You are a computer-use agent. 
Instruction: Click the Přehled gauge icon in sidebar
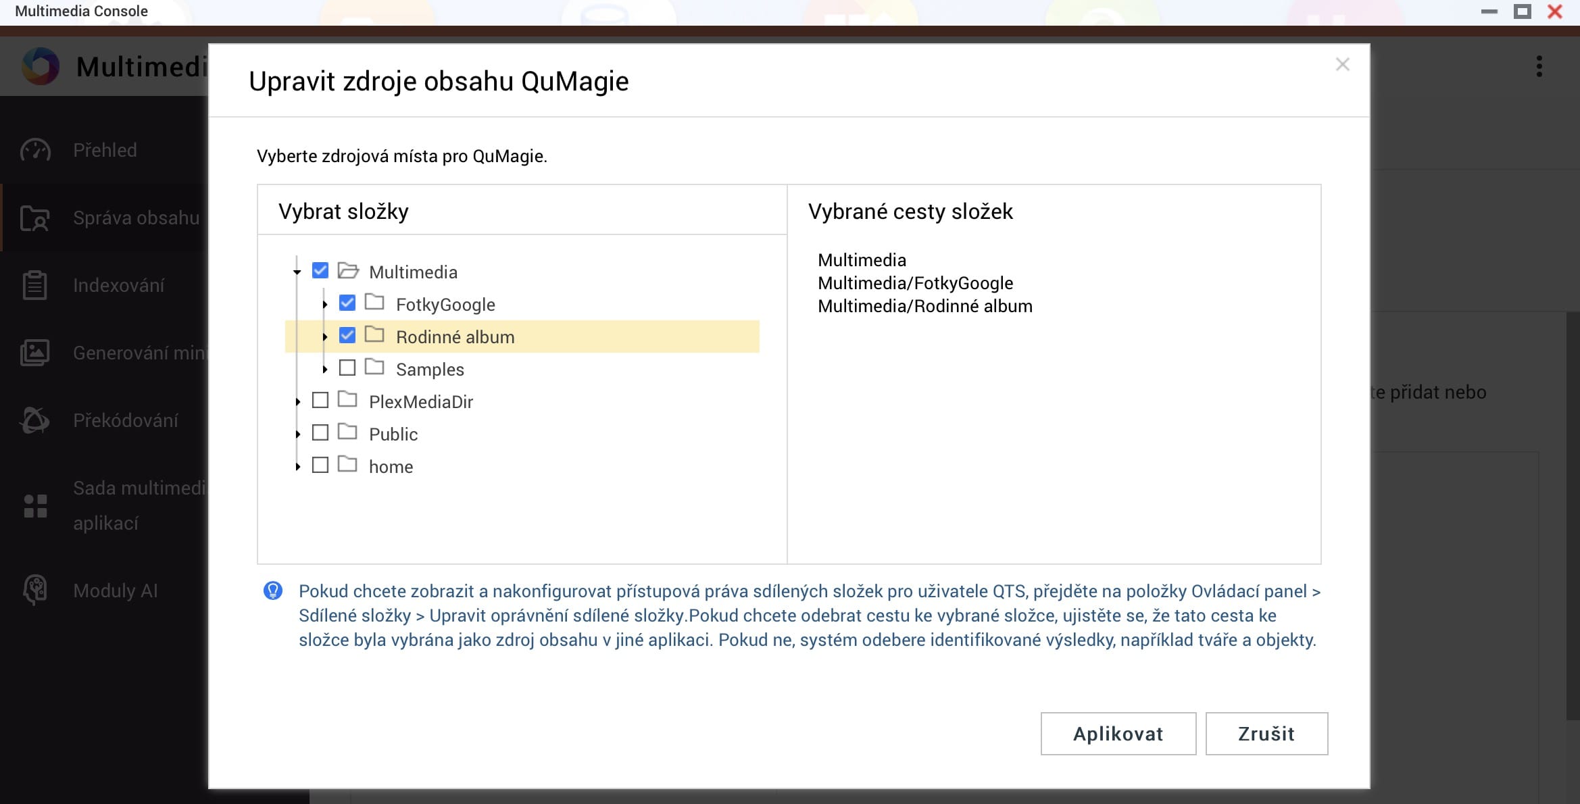click(x=35, y=150)
